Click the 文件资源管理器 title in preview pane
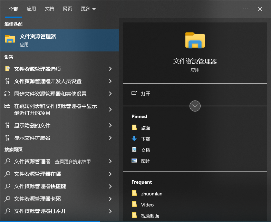Image resolution: width=271 pixels, height=222 pixels. click(195, 61)
